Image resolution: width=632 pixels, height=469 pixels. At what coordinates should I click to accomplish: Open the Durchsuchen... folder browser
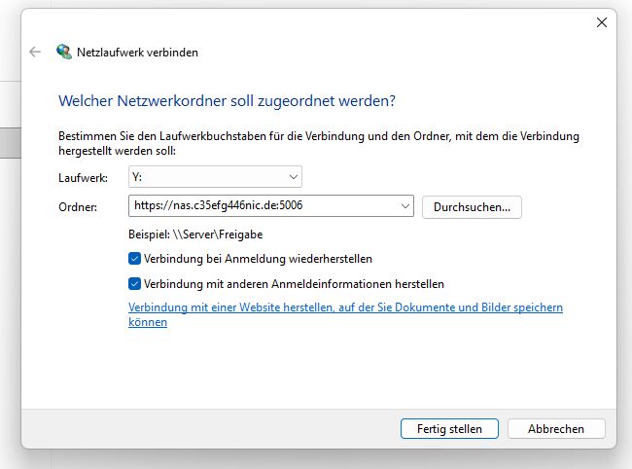(x=472, y=207)
